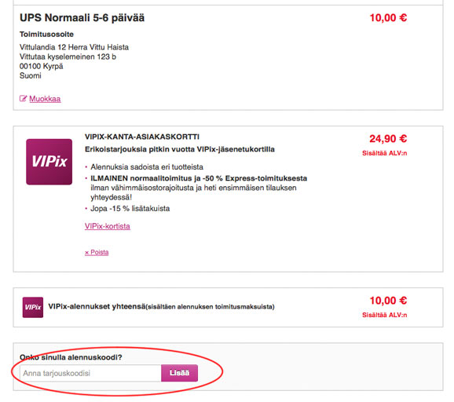
Task: Click the Lisää button to add code
Action: pos(180,373)
